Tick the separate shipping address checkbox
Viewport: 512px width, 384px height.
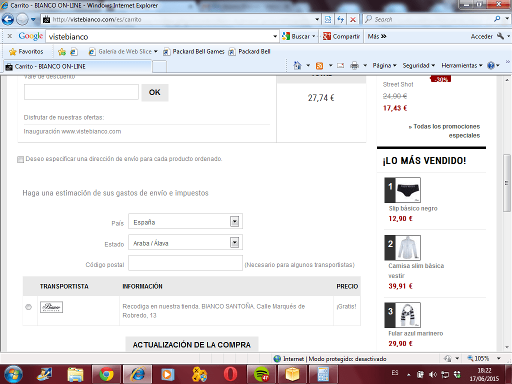(x=20, y=159)
